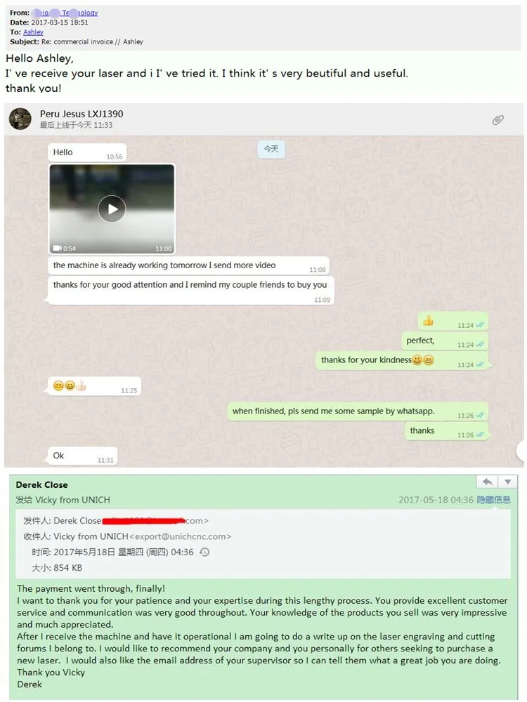Click the export@unichcnc.com address
Viewport: 527px width, 702px height.
point(180,536)
